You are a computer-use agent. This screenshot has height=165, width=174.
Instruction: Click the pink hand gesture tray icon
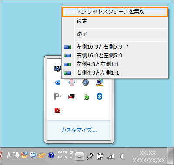(x=72, y=82)
